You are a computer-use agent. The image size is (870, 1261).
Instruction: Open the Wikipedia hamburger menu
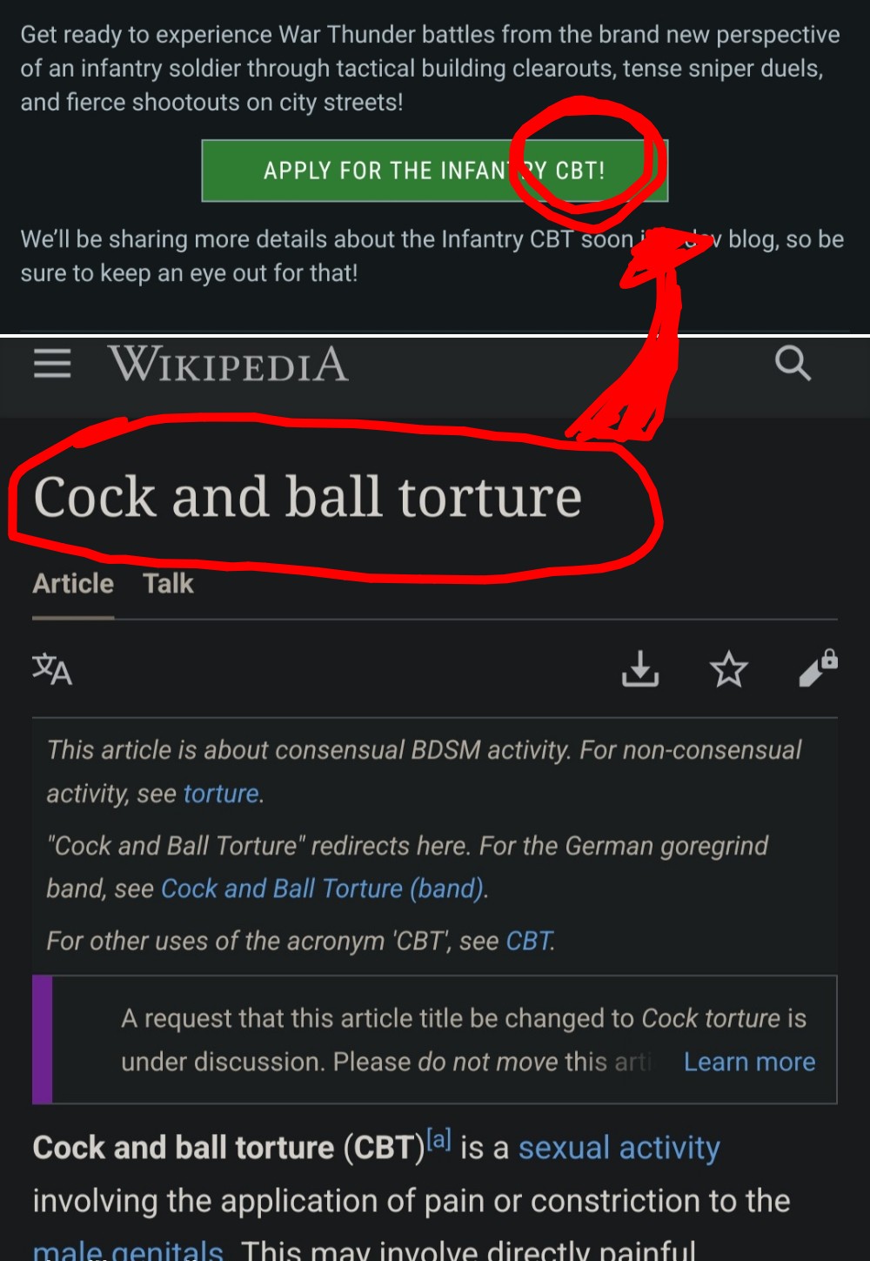coord(52,364)
